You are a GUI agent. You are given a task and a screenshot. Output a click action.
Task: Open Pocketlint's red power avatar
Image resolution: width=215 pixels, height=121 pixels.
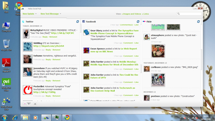click(27, 90)
